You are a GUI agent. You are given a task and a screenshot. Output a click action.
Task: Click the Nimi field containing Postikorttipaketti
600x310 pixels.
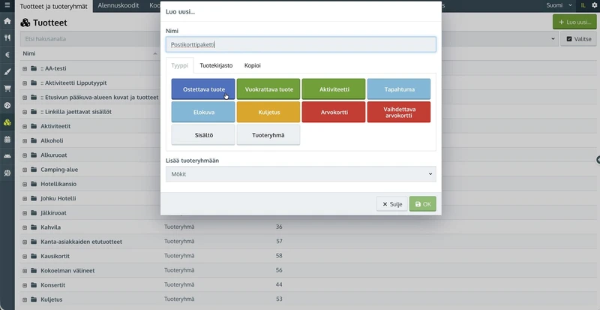tap(301, 44)
